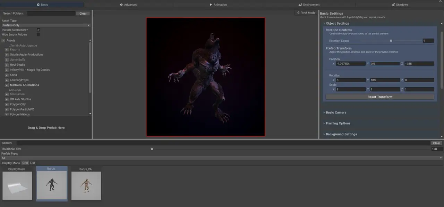Click the Environment tab landscape icon
This screenshot has height=207, width=444.
[x=300, y=5]
